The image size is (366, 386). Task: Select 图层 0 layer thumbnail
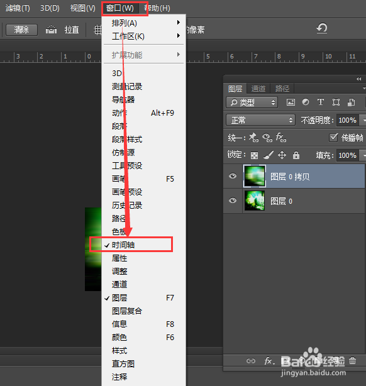(x=255, y=201)
